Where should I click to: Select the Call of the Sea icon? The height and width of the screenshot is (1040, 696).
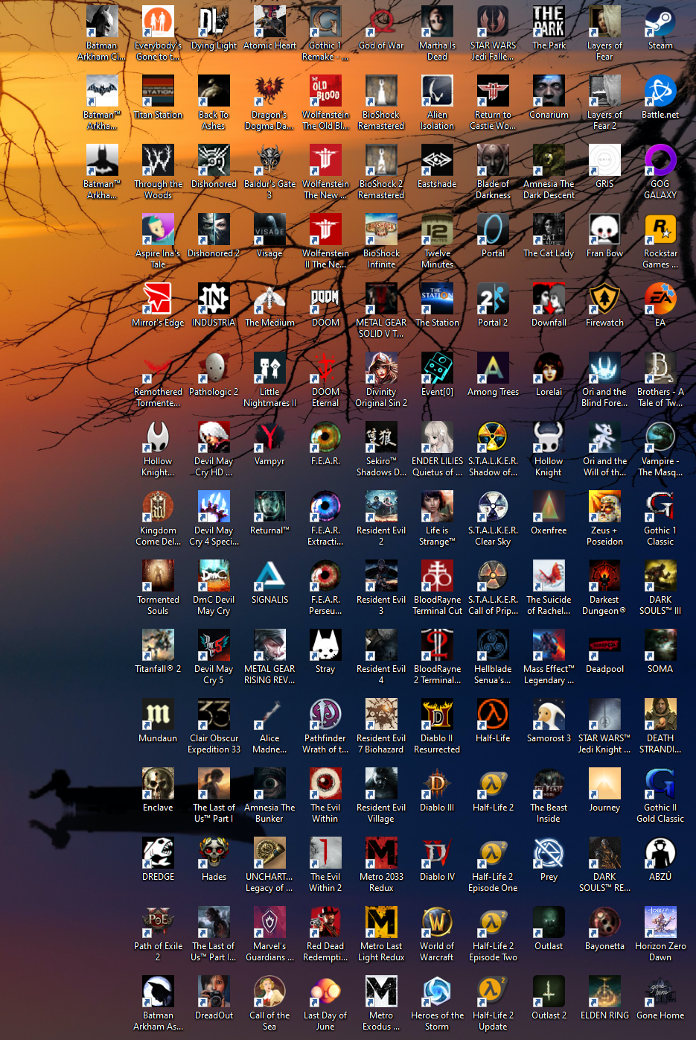[x=269, y=992]
